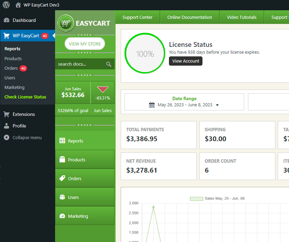Click the Orders tag icon in green sidebar

(62, 178)
